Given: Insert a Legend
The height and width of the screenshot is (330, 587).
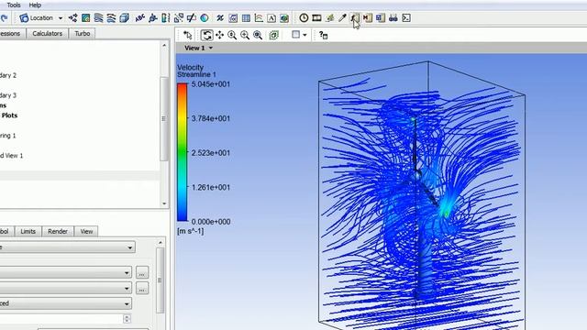Looking at the screenshot, I should [x=165, y=18].
